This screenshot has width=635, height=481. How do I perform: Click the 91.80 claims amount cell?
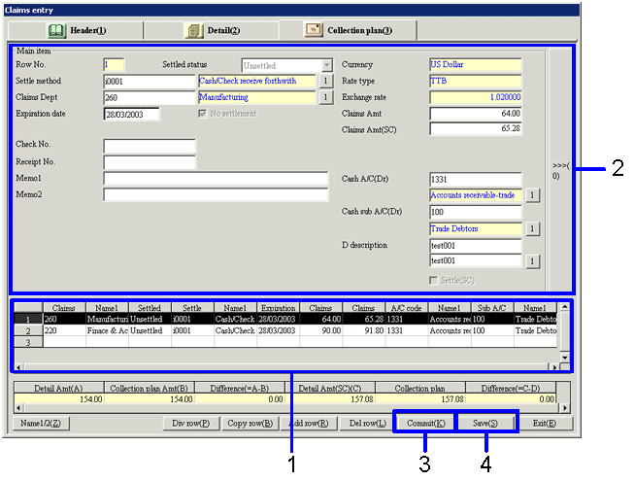(364, 330)
